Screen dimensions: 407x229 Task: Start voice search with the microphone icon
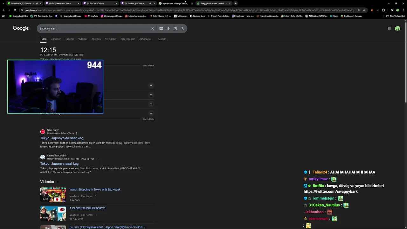168,28
